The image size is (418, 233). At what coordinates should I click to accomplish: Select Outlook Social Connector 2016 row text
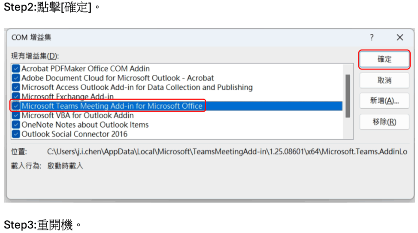point(74,134)
